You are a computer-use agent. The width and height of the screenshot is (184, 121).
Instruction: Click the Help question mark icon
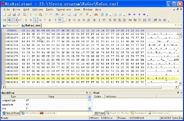(87, 14)
